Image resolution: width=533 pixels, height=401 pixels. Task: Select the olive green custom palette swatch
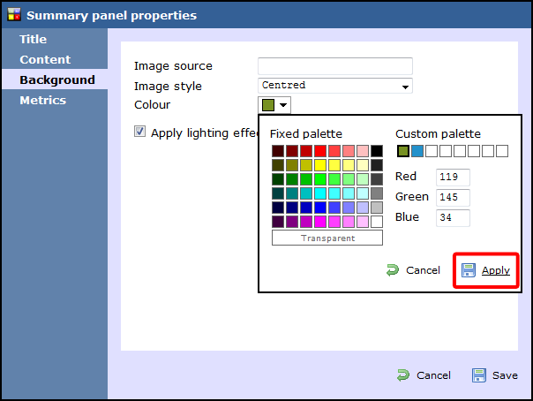coord(403,151)
